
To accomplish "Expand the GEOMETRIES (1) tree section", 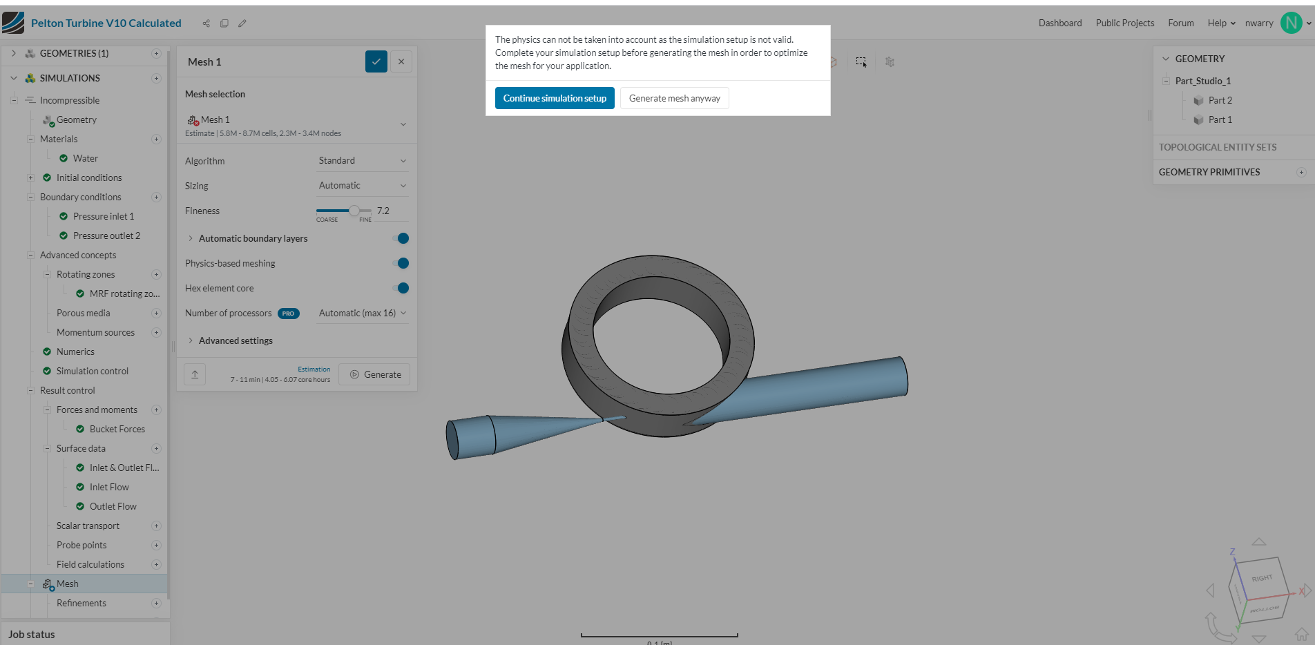I will (x=13, y=53).
